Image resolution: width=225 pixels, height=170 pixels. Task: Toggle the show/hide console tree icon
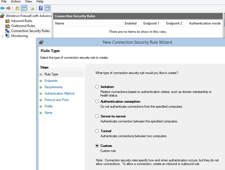click(24, 8)
